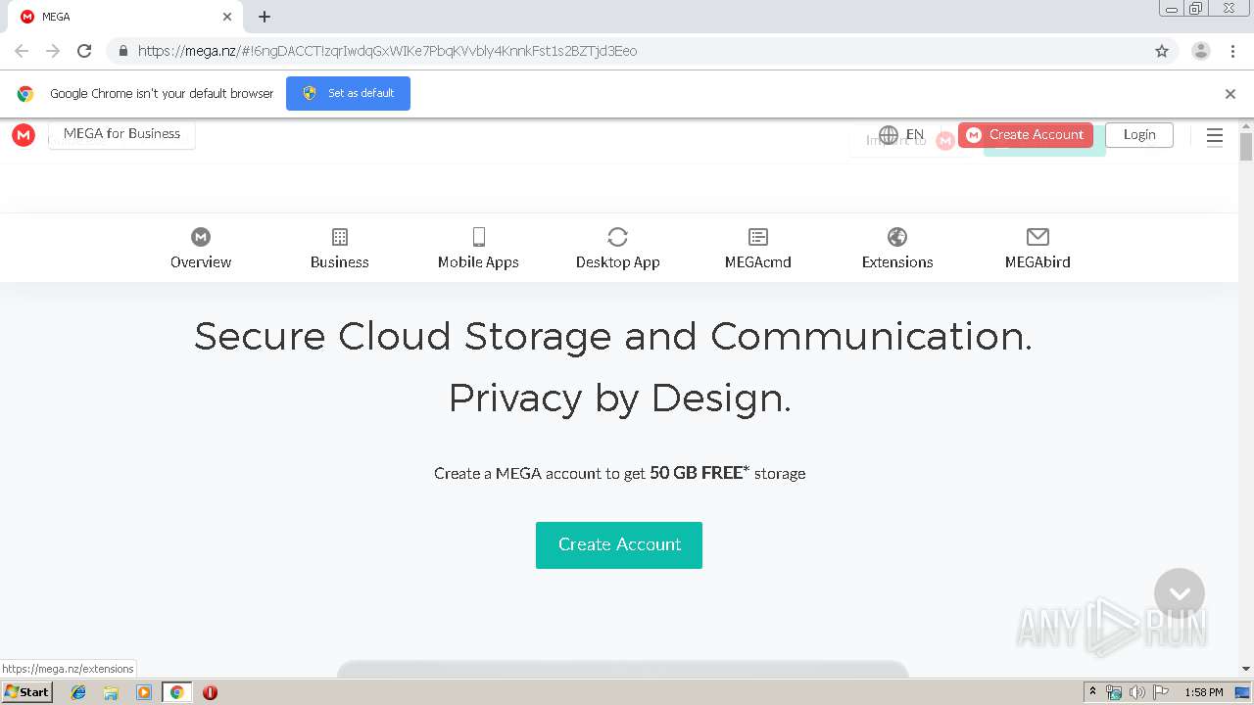Open the volume tray icon
The image size is (1254, 705).
click(x=1136, y=692)
